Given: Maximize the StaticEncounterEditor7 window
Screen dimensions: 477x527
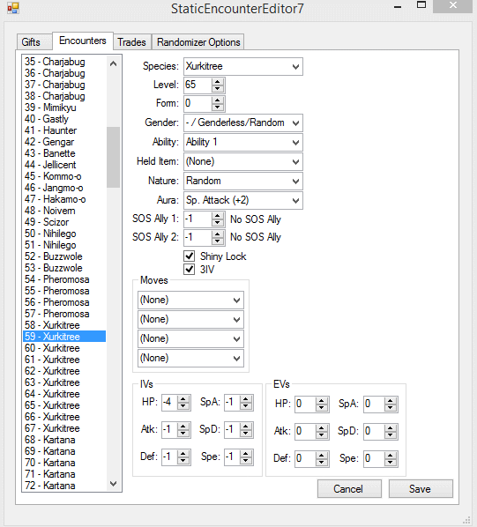Looking at the screenshot, I should tap(421, 5).
